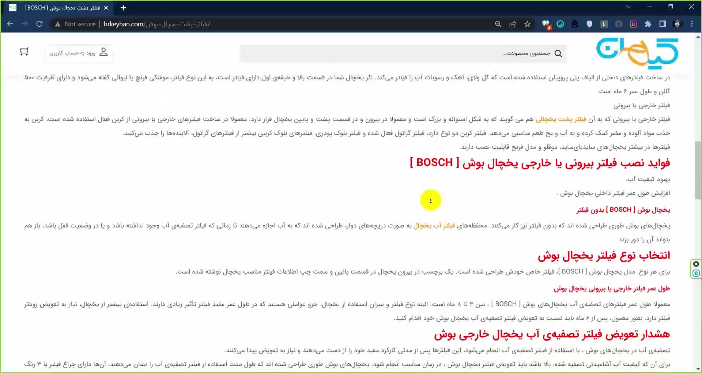Screen dimensions: 702x373
Task: Bookmark this page with the star icon
Action: (527, 24)
